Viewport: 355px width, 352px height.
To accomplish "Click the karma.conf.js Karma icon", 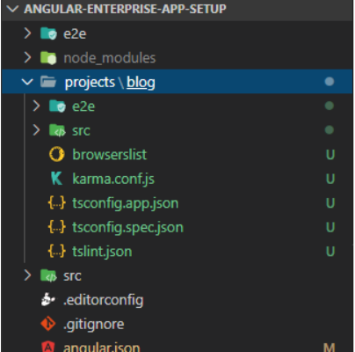I will point(56,179).
